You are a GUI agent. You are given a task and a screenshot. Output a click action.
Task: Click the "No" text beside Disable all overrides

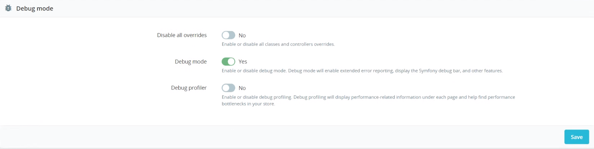point(242,35)
